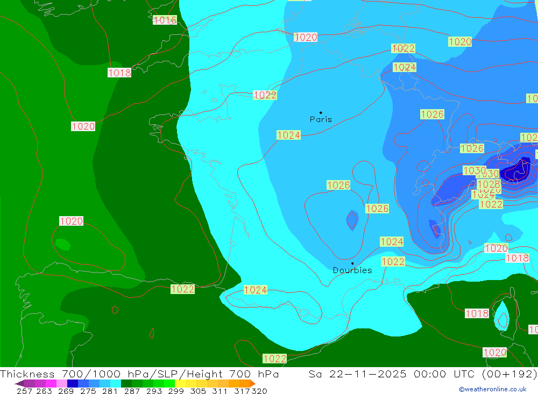Screen dimensions: 538x394
Task: Click the 299 legend value
Action: (176, 391)
